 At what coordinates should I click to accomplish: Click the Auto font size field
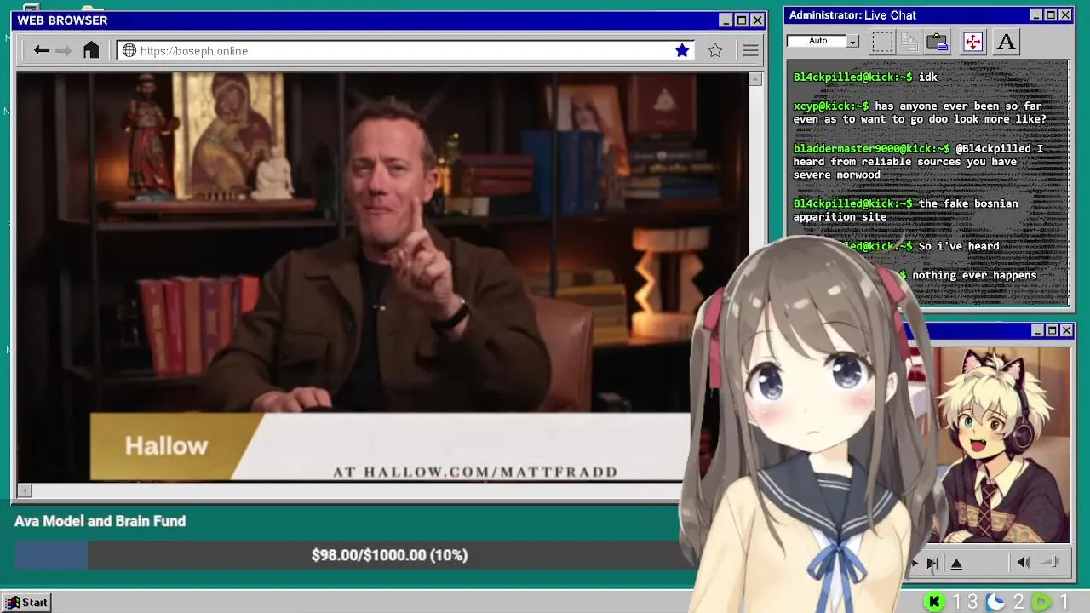pyautogui.click(x=817, y=41)
